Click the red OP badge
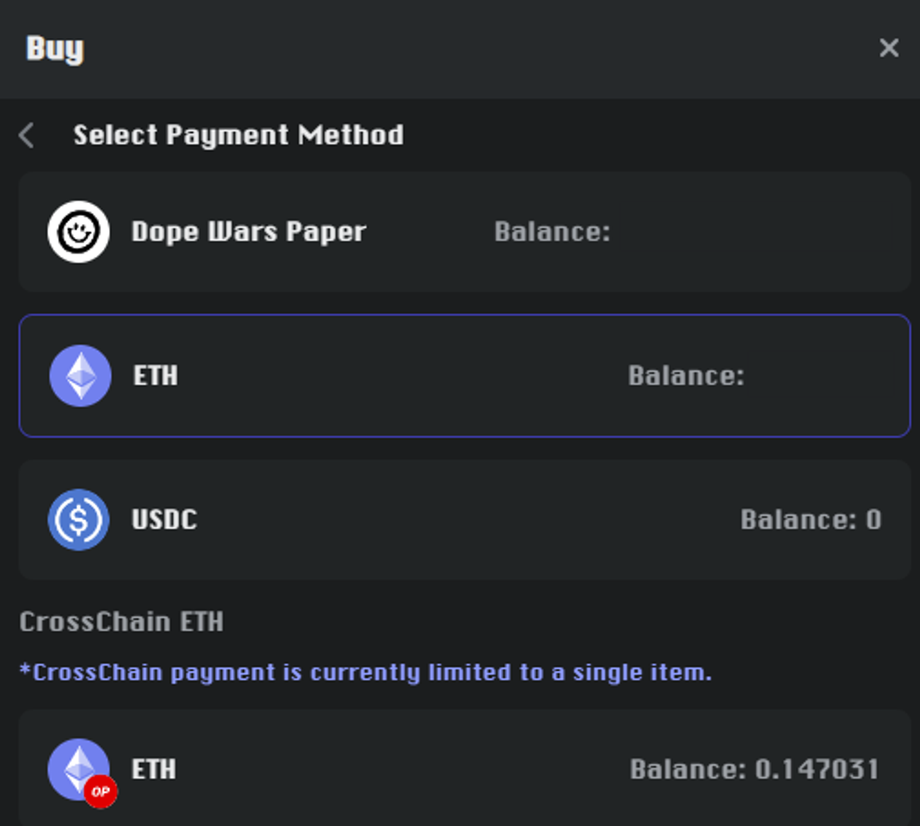 (x=101, y=792)
